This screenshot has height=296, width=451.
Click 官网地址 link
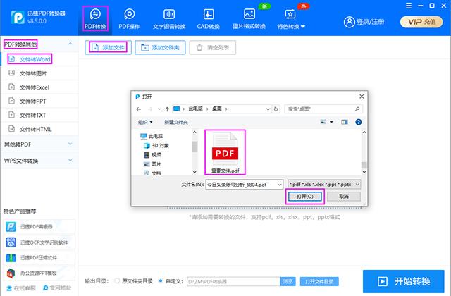(x=57, y=288)
